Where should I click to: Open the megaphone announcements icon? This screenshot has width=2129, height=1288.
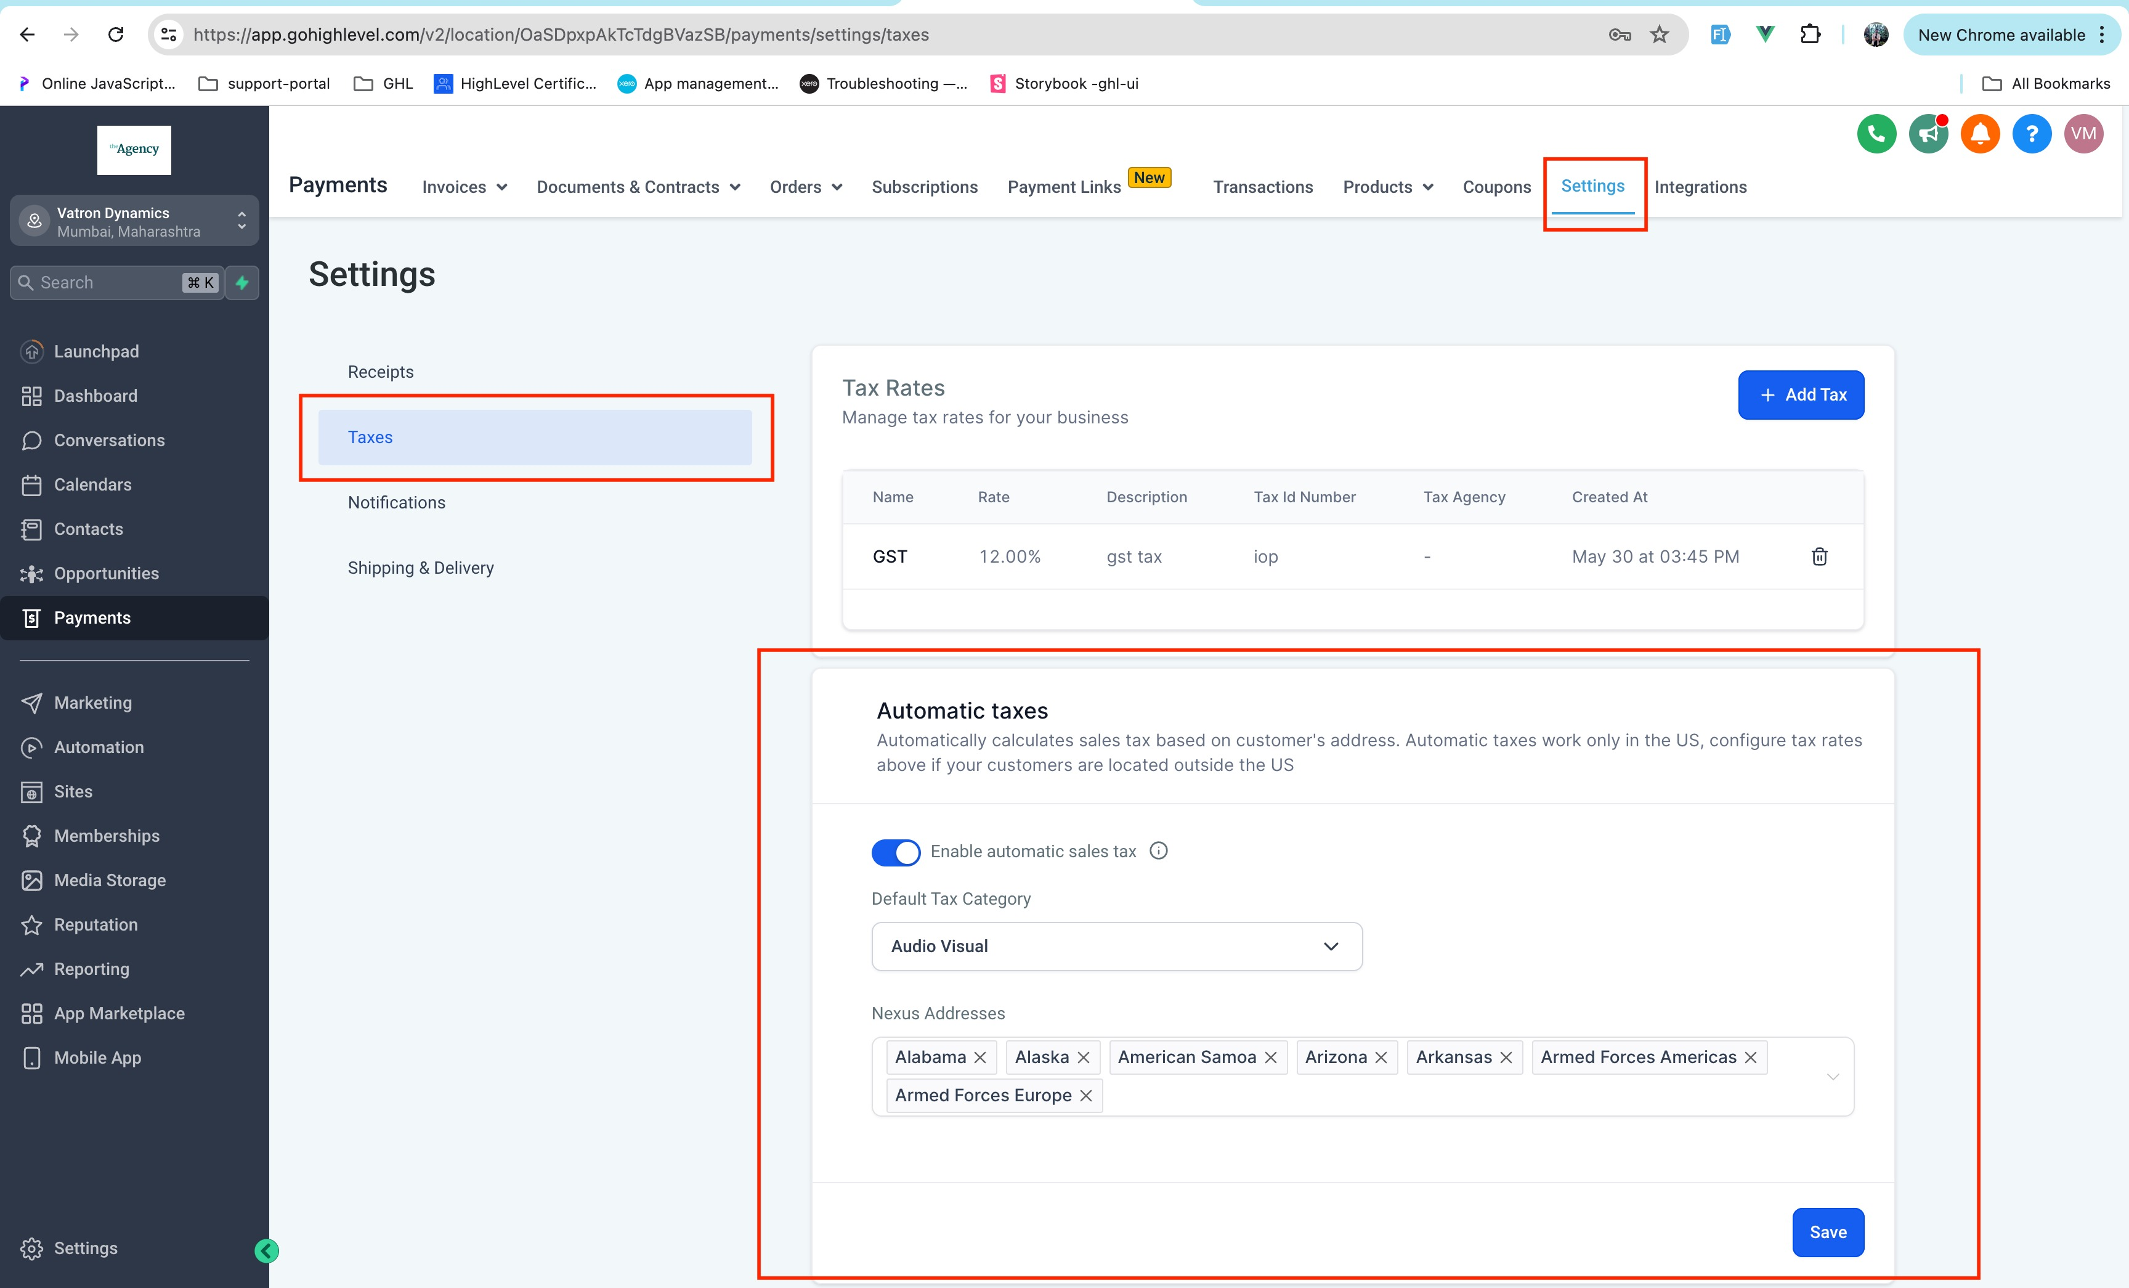1928,134
